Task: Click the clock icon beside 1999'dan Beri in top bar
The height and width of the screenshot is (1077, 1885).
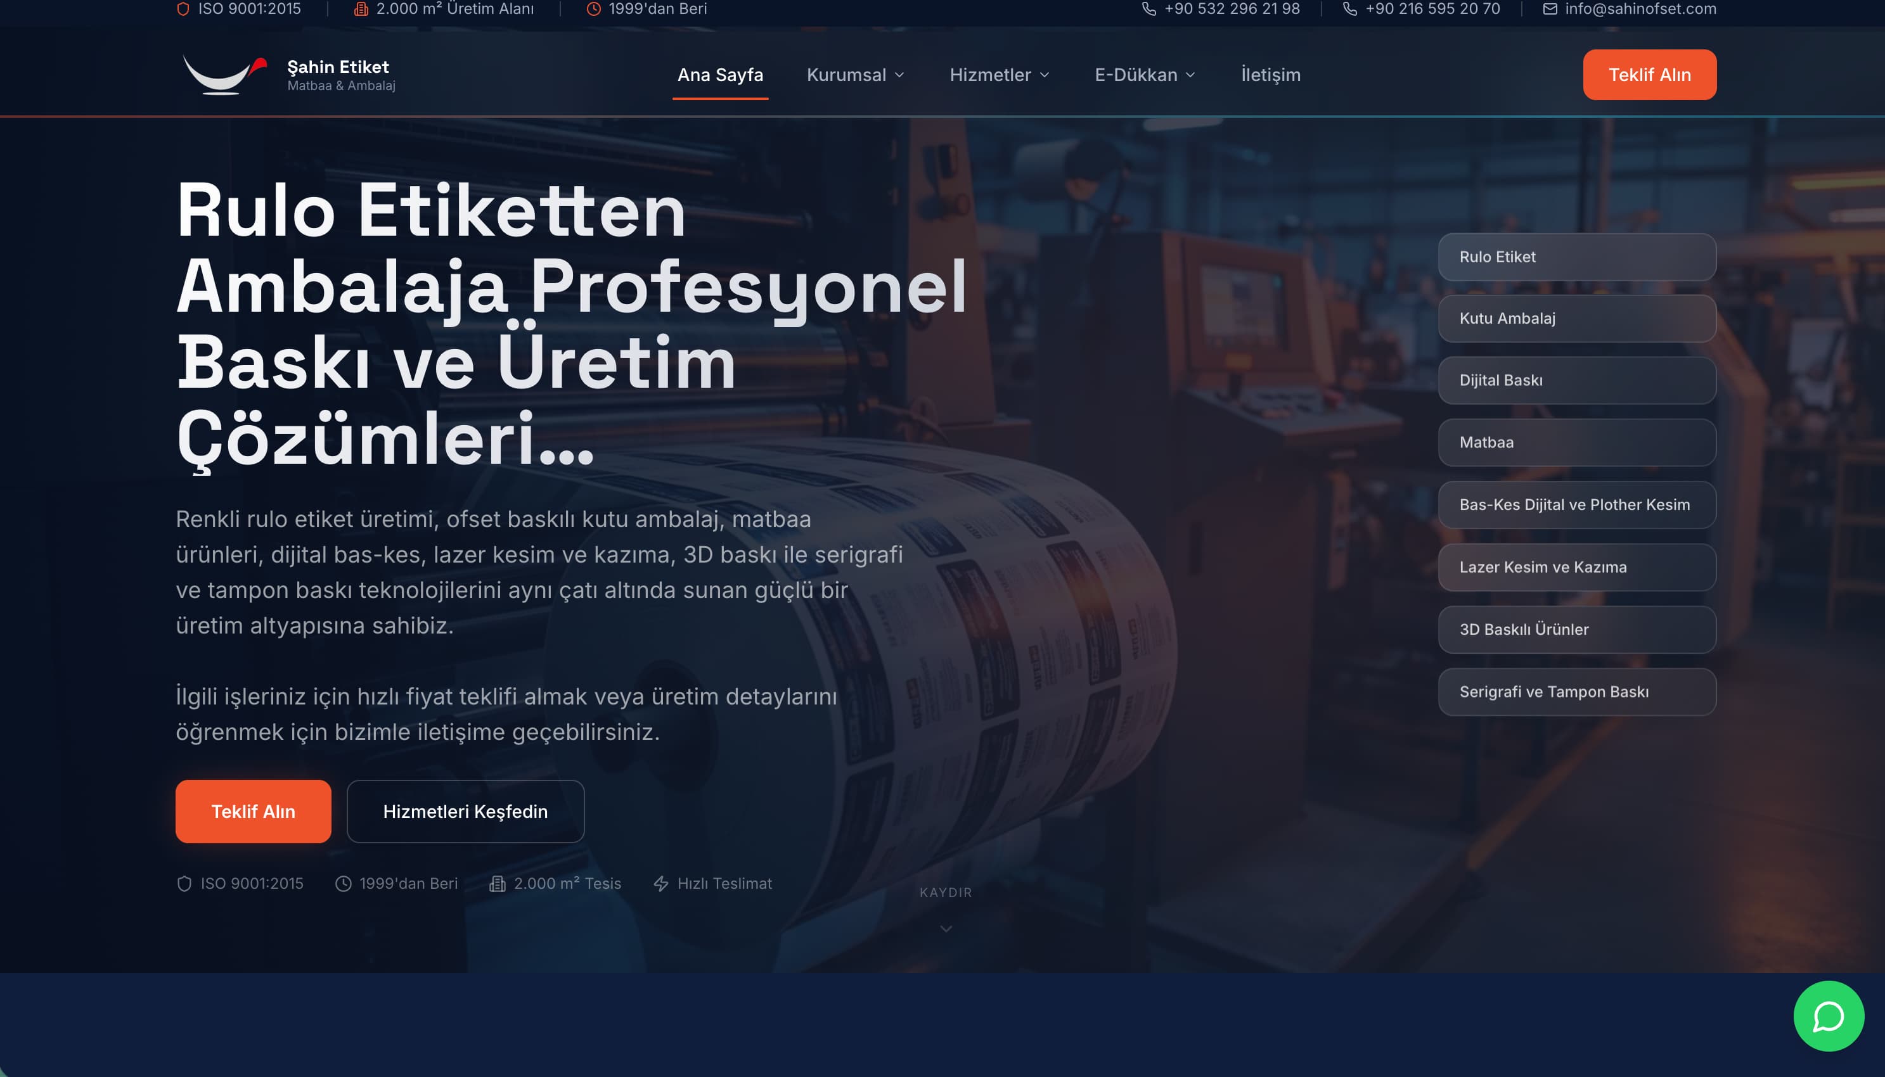Action: [x=593, y=9]
